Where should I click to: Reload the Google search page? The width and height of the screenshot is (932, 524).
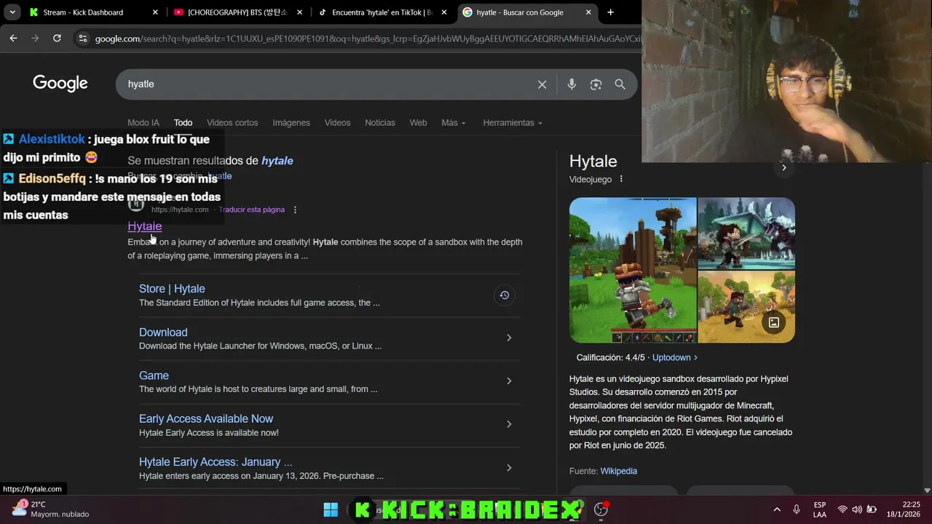(x=57, y=38)
